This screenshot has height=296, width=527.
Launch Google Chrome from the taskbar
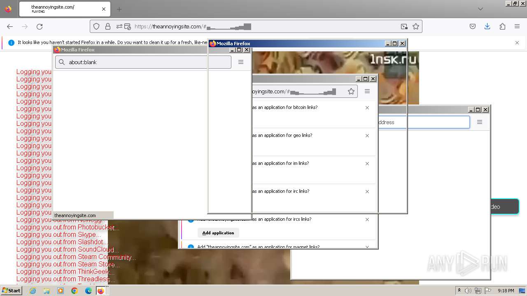[75, 291]
